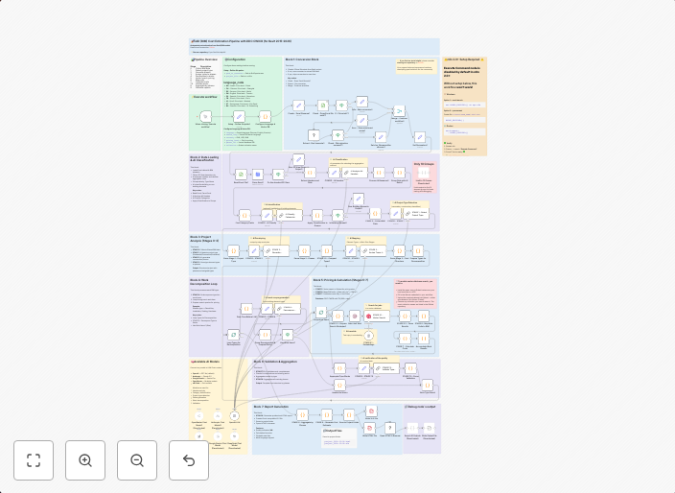Open the AI Project Type Detection chain node
The height and width of the screenshot is (493, 675).
tap(416, 214)
